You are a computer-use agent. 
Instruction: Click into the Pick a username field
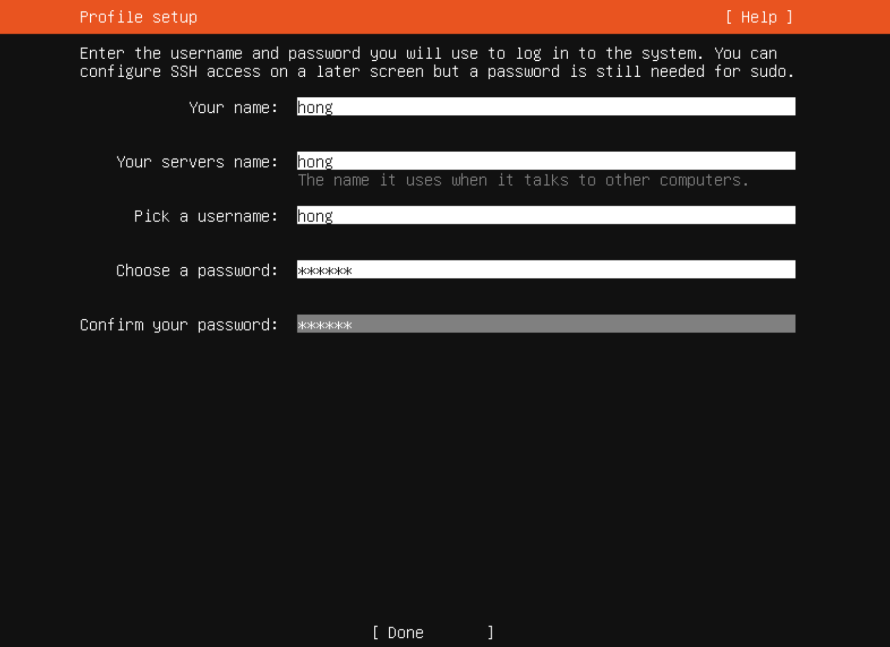[546, 215]
